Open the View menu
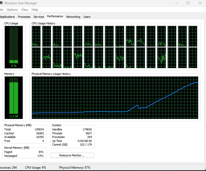Screen dimensions: 206x171 coord(25,10)
